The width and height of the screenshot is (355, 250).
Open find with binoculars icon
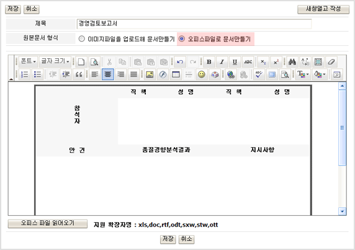[292, 62]
